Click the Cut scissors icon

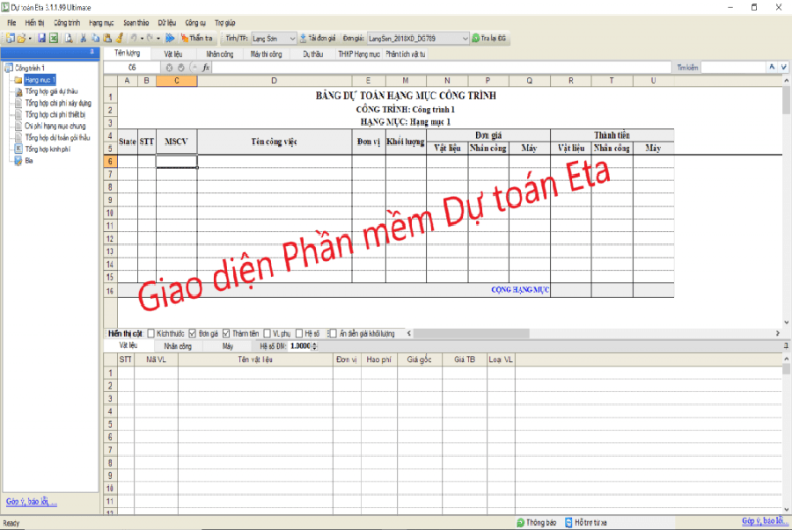click(84, 39)
